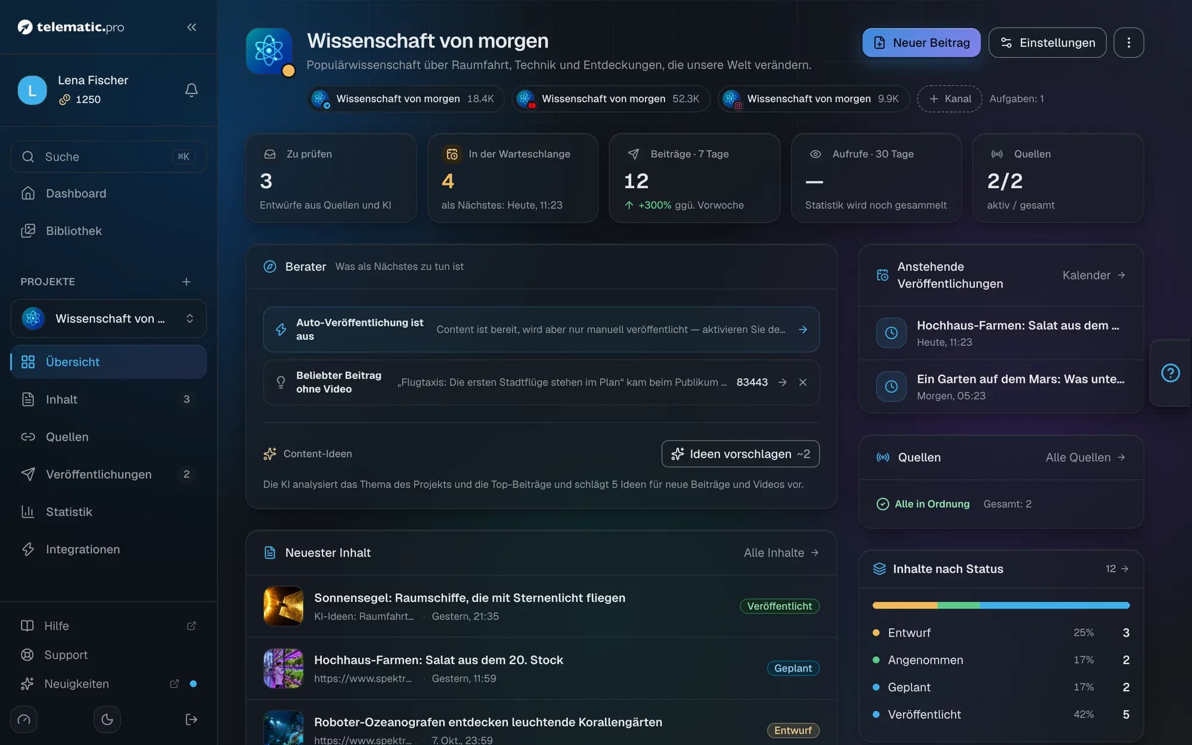Create Neuer Beitrag

pyautogui.click(x=921, y=42)
